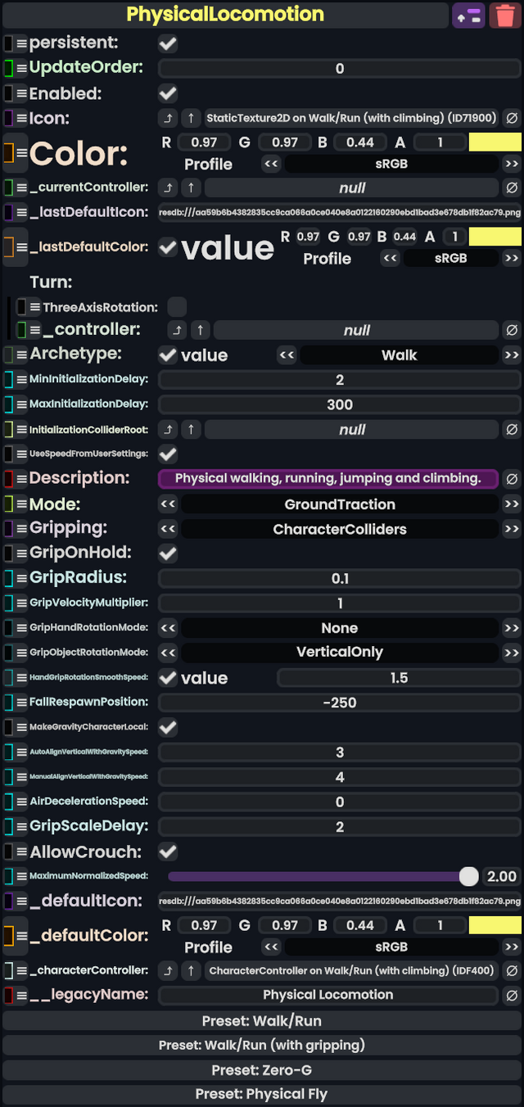
Task: Click the null-set icon beside Description
Action: (513, 478)
